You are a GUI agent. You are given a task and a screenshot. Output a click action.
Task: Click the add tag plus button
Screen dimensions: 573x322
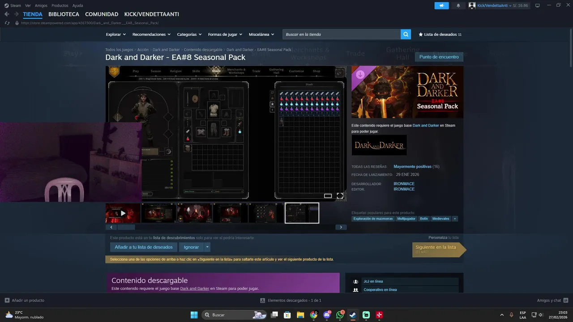pyautogui.click(x=455, y=219)
